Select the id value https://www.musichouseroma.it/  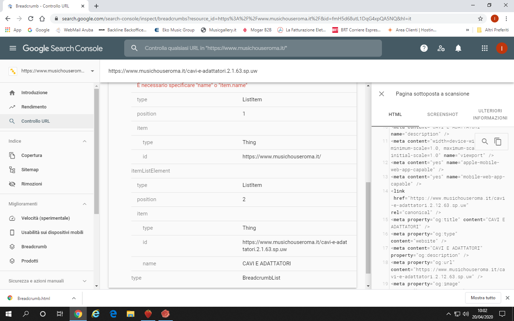(282, 157)
